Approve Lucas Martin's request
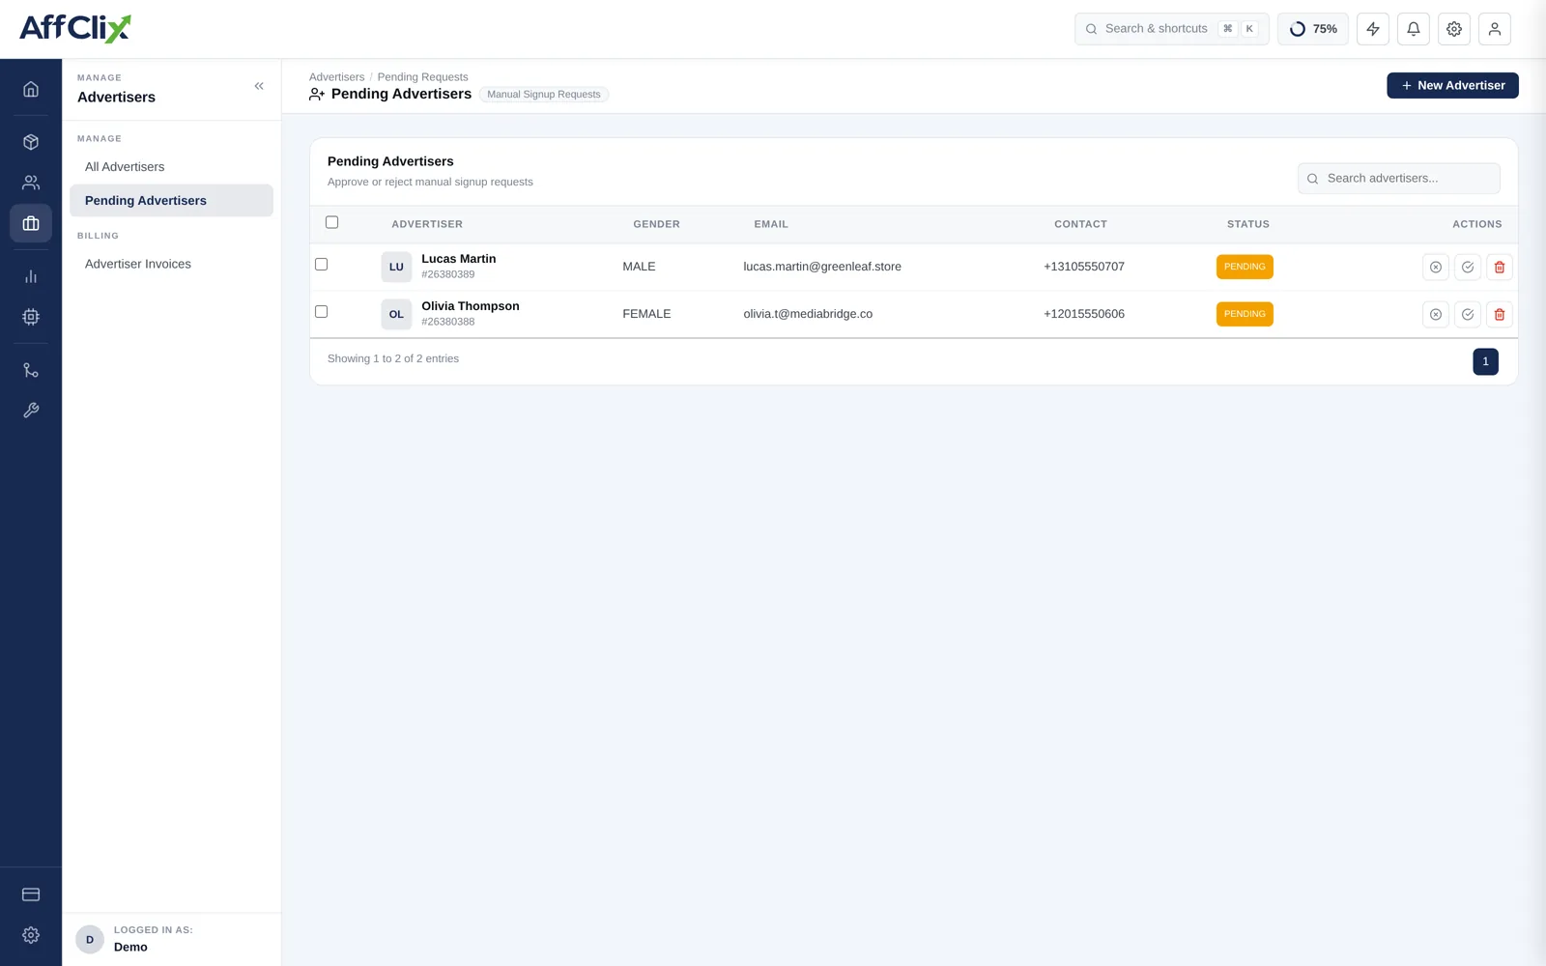1546x966 pixels. pos(1468,267)
